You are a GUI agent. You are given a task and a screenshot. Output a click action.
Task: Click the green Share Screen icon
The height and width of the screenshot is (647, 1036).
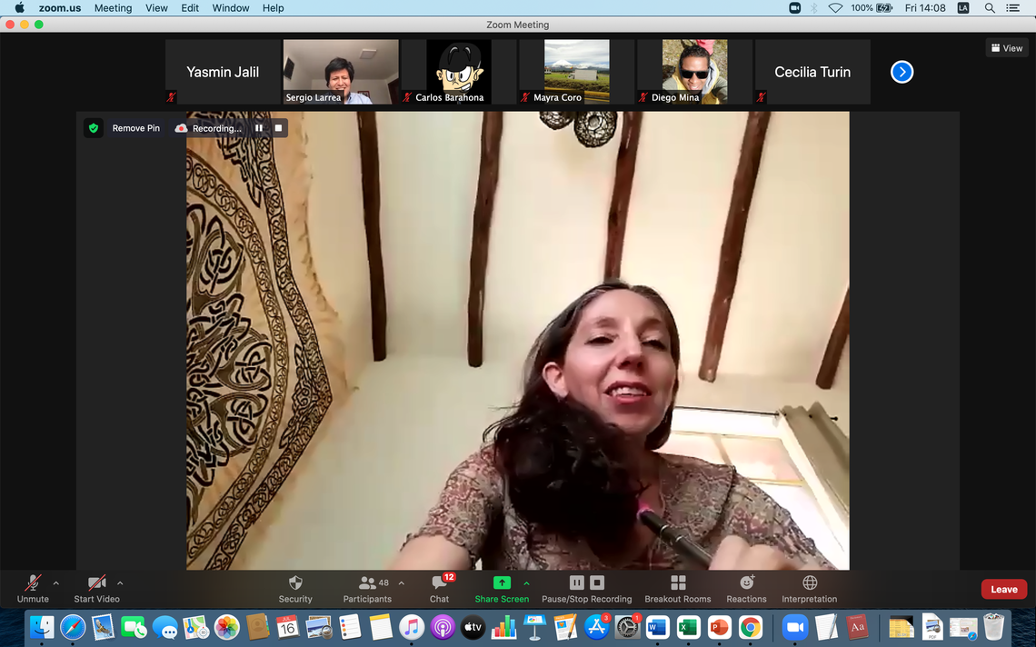coord(502,583)
